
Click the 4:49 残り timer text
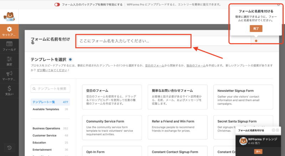pos(254,143)
